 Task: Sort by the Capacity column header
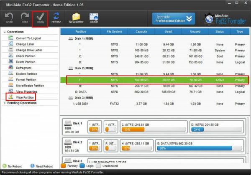[x=141, y=31]
